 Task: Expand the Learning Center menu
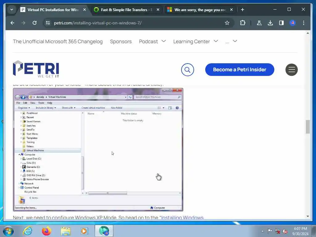coord(195,42)
